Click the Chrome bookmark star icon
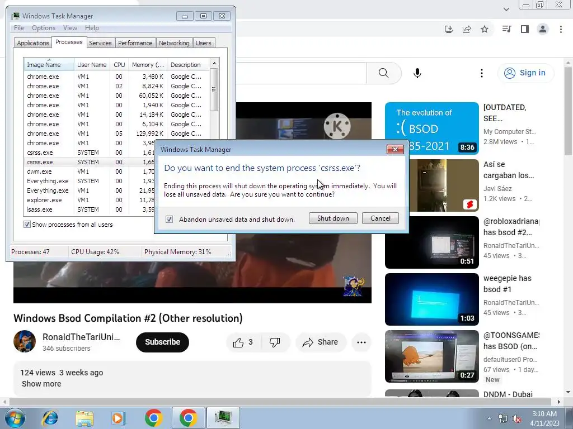Viewport: 573px width, 429px height. pos(485,29)
